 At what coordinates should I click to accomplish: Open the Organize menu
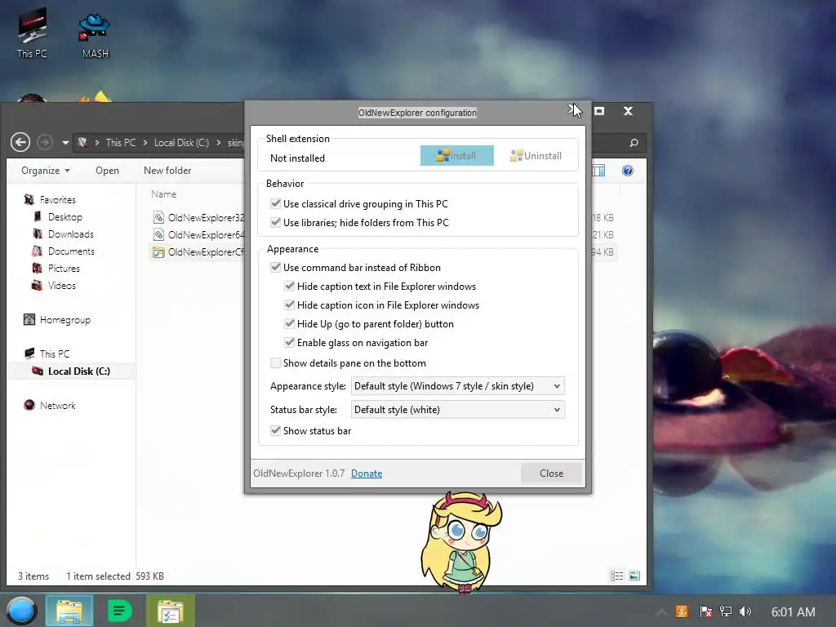pos(46,171)
